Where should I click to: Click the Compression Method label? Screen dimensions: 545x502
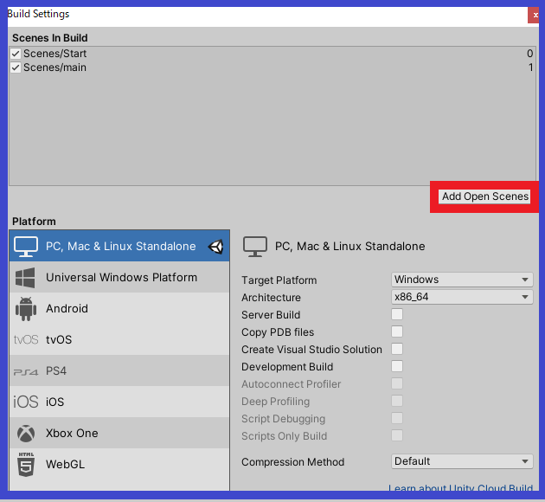point(292,461)
